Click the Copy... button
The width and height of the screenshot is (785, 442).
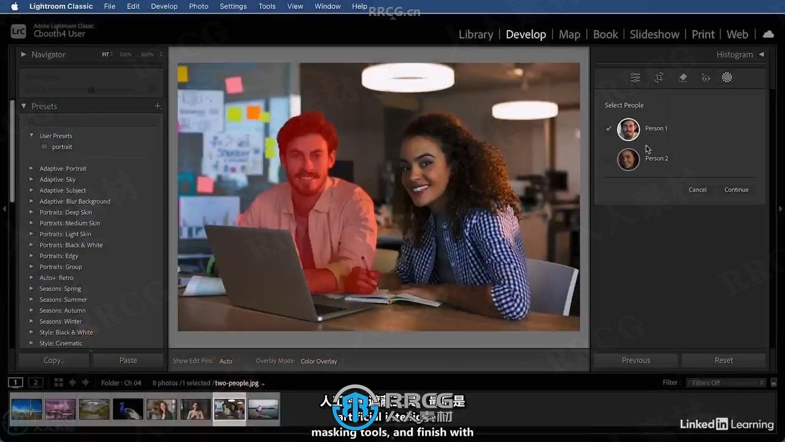tap(54, 360)
